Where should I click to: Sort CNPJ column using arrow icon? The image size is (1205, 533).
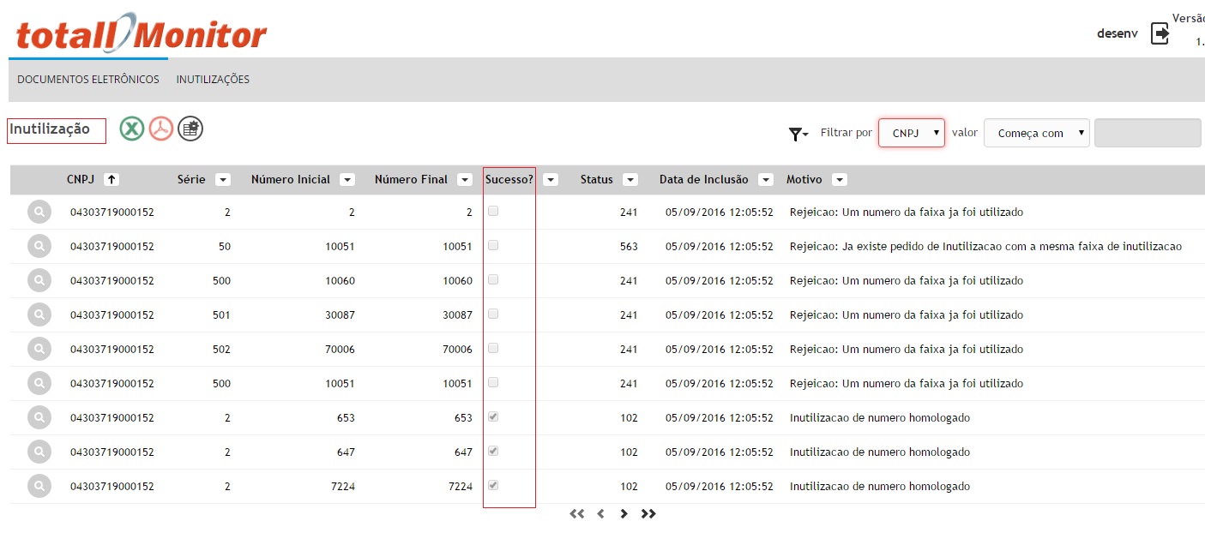coord(111,180)
